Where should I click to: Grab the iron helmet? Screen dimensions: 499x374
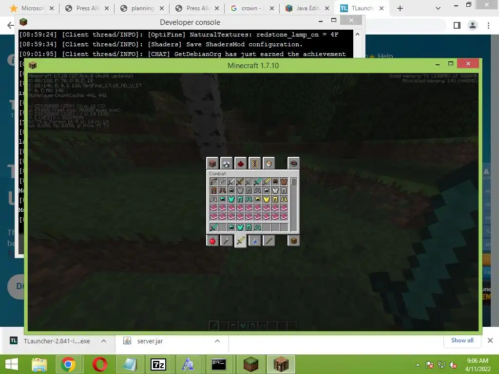[x=267, y=190]
